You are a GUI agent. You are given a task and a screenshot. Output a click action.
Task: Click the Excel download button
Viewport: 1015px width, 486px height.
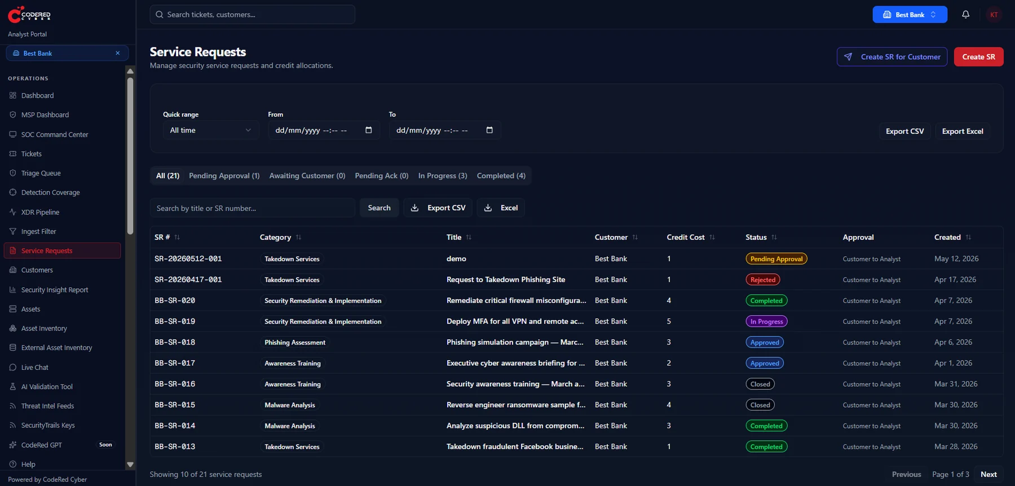(501, 208)
